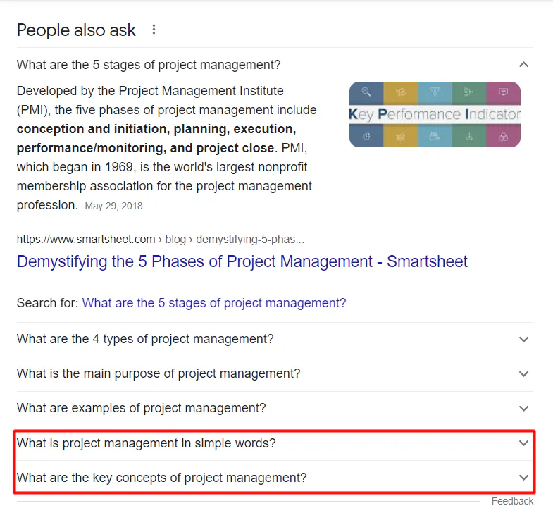
Task: Click the May 29, 2018 date text
Action: [x=113, y=206]
